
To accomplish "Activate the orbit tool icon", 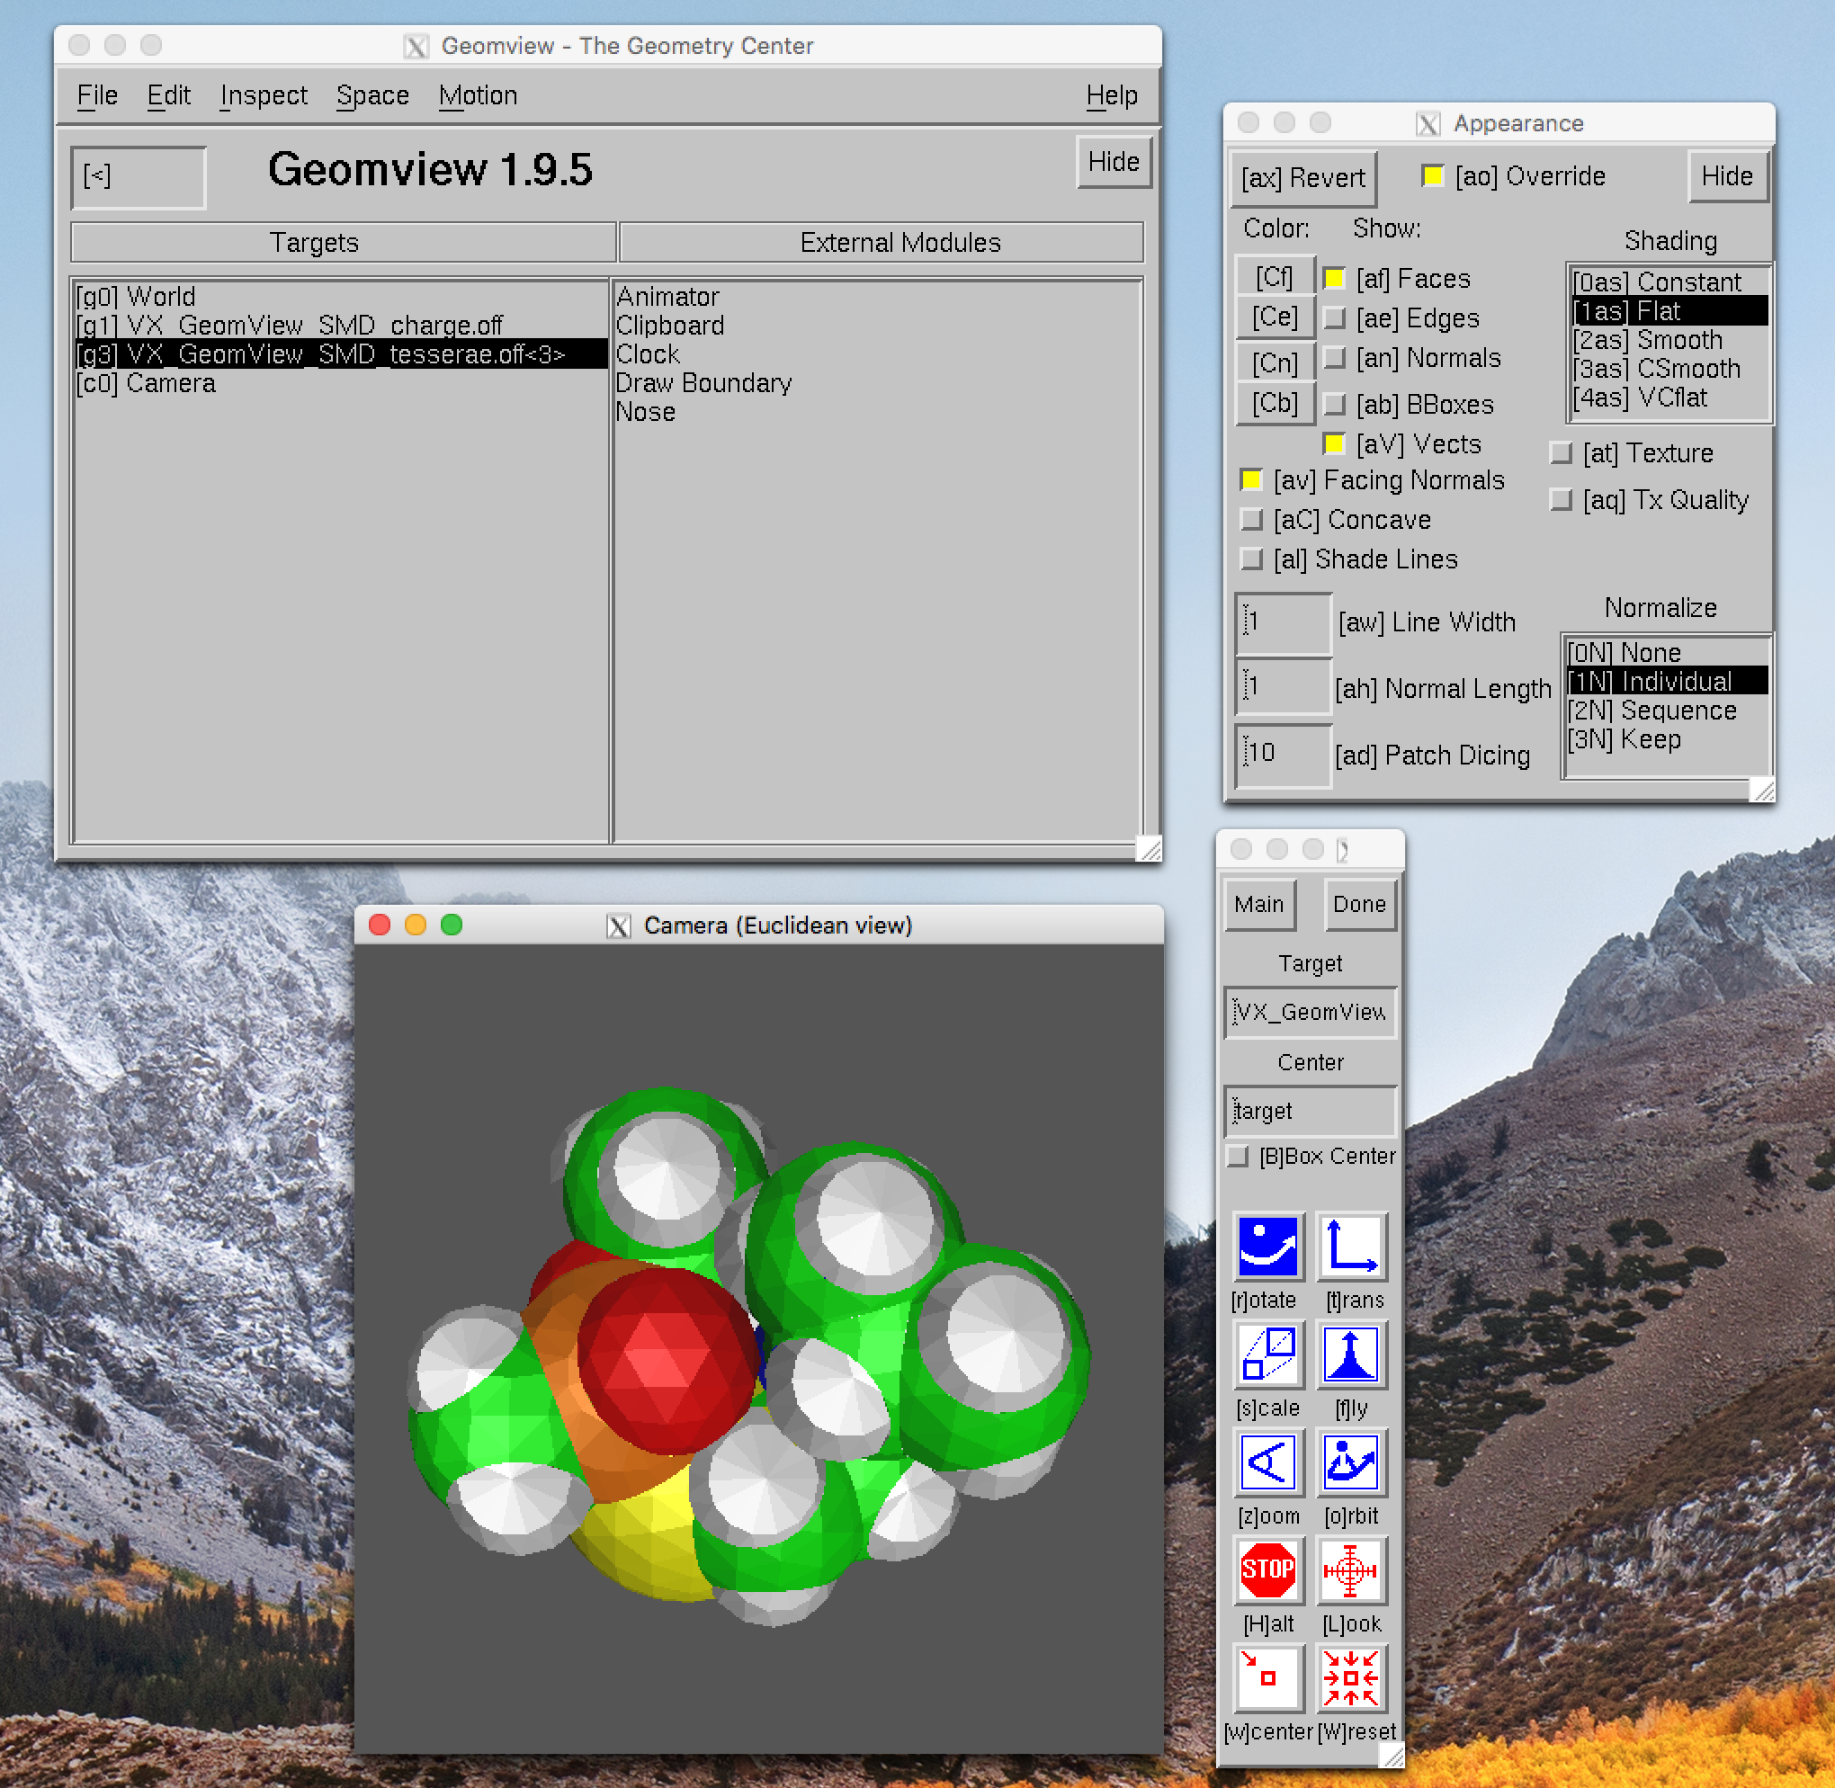I will (1350, 1462).
